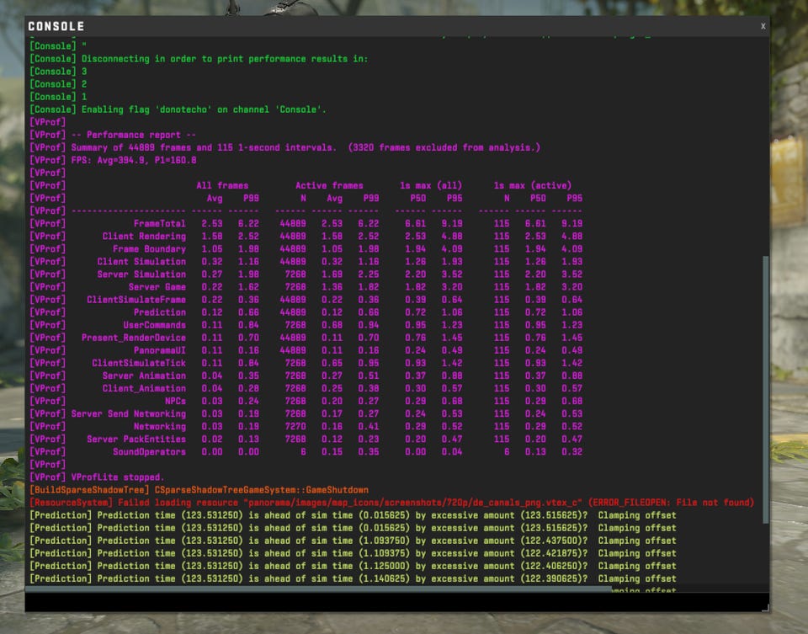The width and height of the screenshot is (808, 634).
Task: Click the SoundOperators row label
Action: [x=149, y=451]
